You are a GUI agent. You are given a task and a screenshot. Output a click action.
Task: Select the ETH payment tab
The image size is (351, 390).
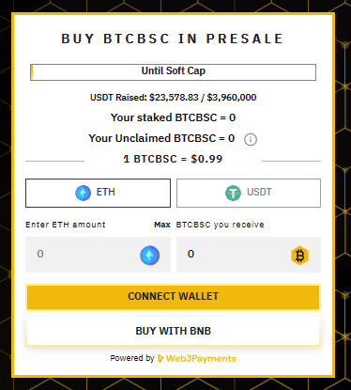pos(98,193)
